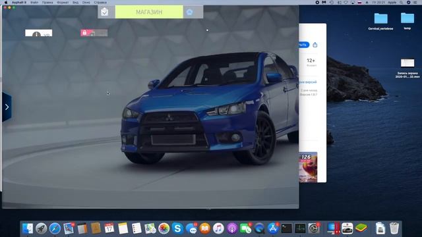422x237 pixels.
Task: Open Maps from the Dock
Action: (150, 228)
